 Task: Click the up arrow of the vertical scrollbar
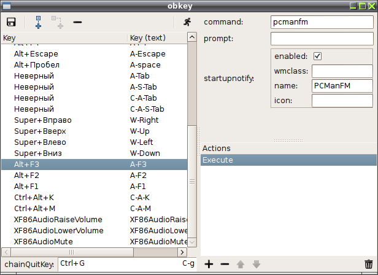(x=192, y=37)
